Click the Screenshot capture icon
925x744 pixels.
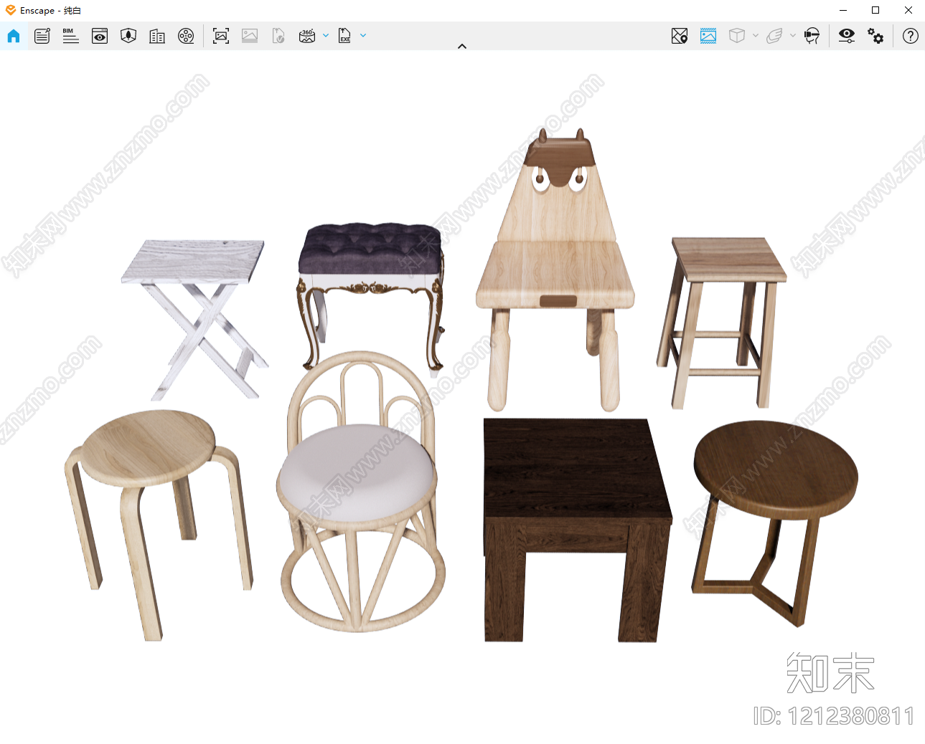click(221, 36)
